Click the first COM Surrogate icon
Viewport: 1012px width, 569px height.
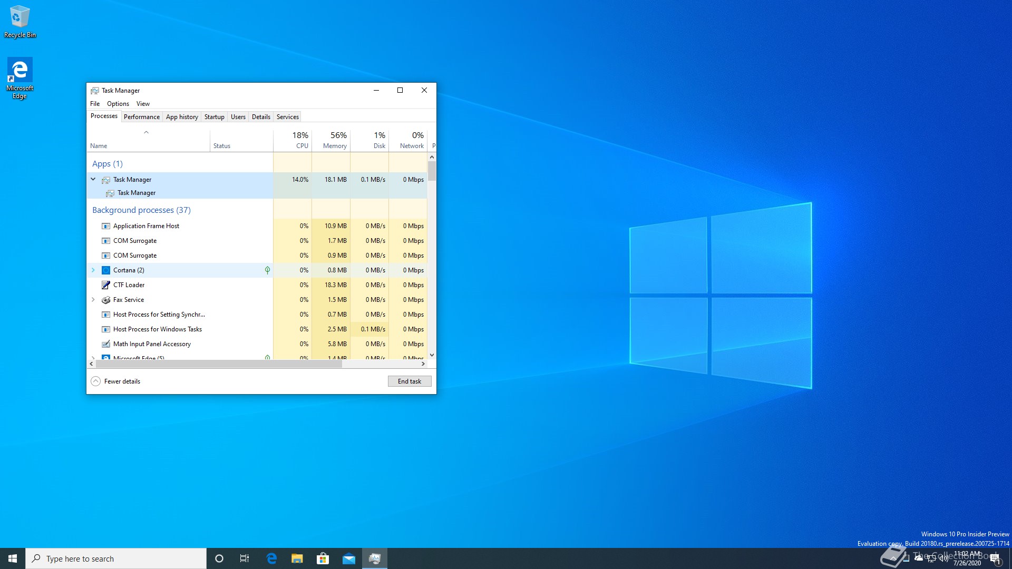point(106,241)
